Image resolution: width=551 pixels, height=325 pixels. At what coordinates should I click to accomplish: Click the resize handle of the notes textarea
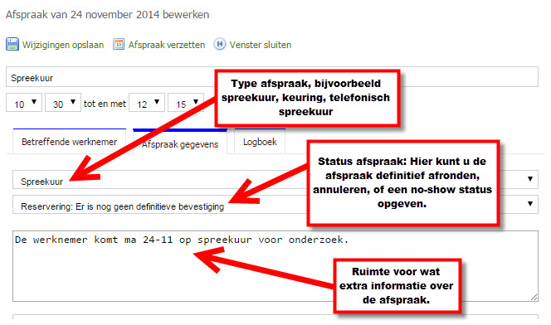click(534, 298)
